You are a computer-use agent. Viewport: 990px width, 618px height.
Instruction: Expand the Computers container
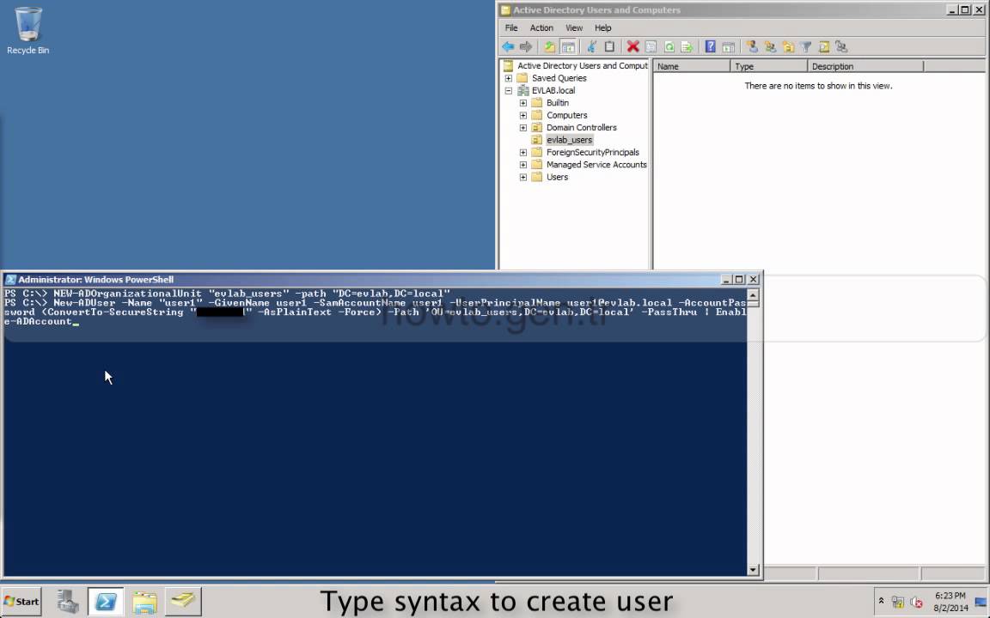522,115
